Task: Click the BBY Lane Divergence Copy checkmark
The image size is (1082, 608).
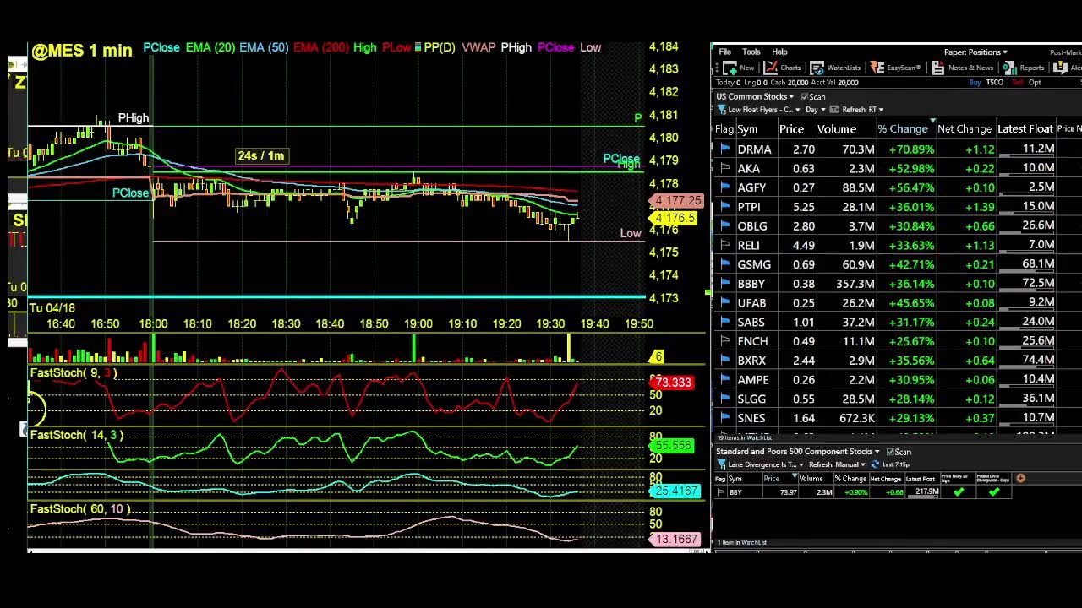Action: pos(994,491)
